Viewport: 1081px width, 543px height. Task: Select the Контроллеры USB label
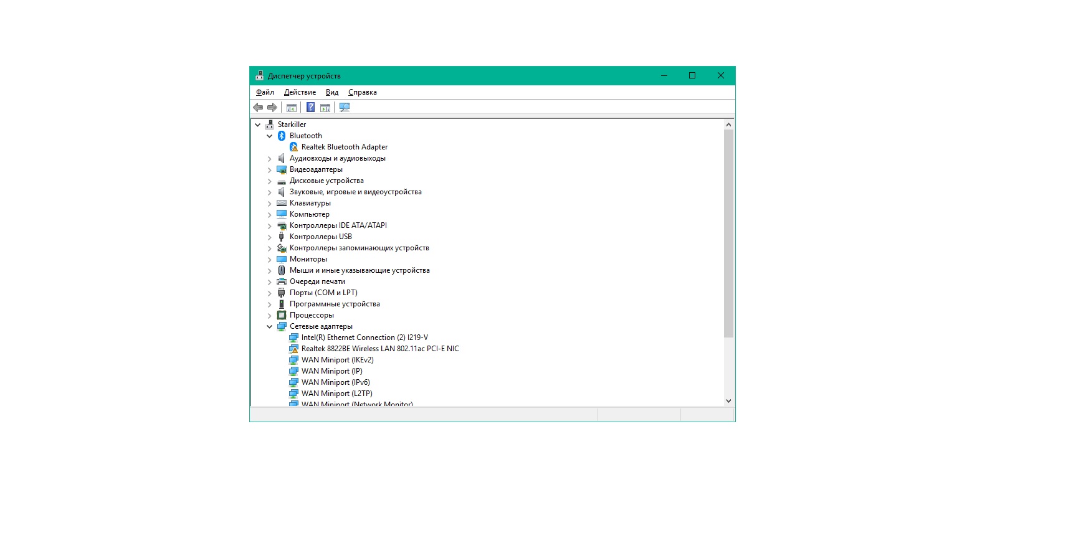321,237
